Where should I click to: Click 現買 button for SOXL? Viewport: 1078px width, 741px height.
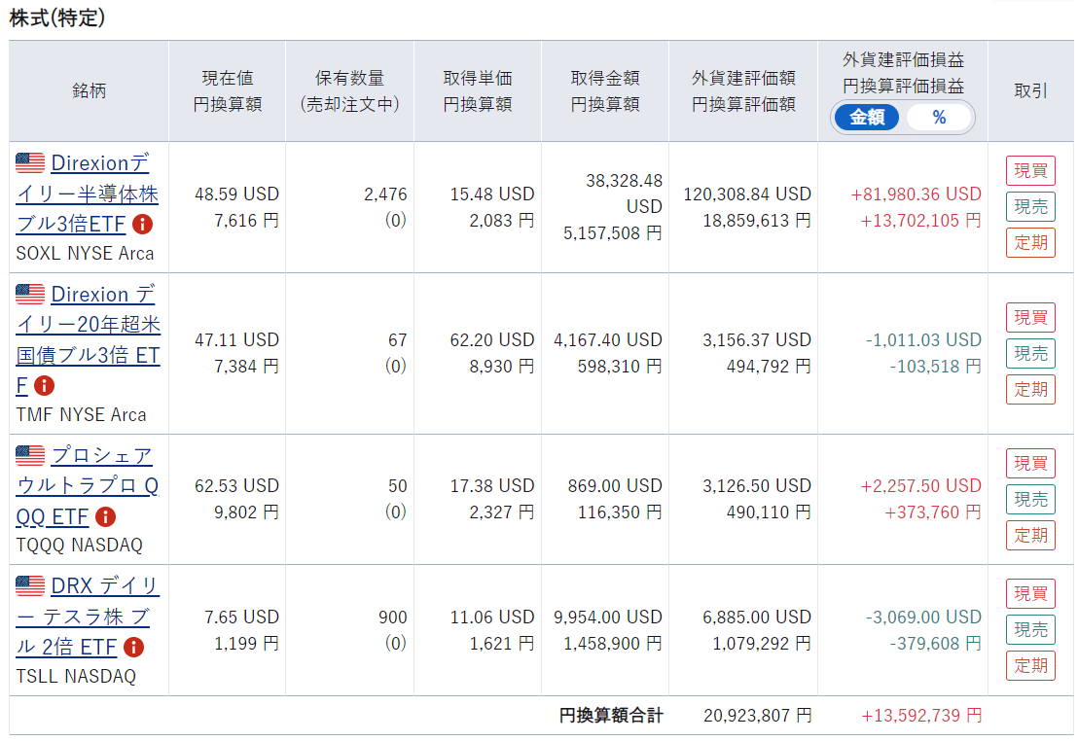click(x=1030, y=170)
